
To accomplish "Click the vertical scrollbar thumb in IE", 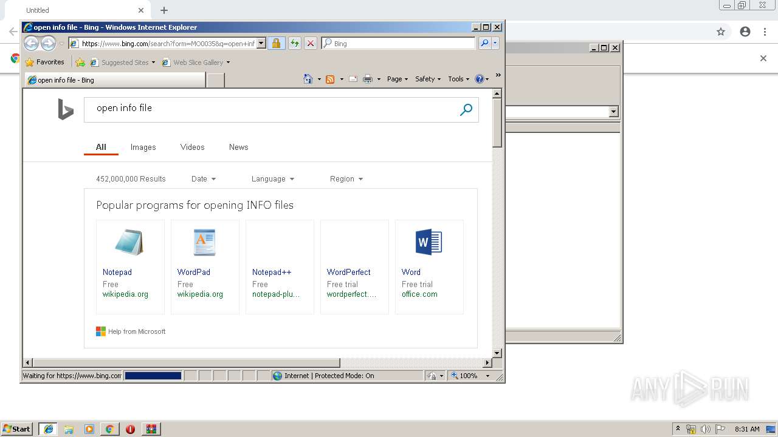I will (x=497, y=124).
